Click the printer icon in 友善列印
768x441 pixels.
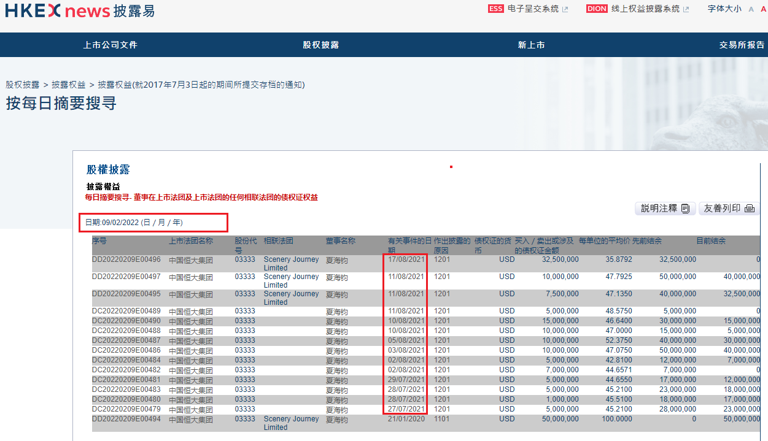point(749,209)
